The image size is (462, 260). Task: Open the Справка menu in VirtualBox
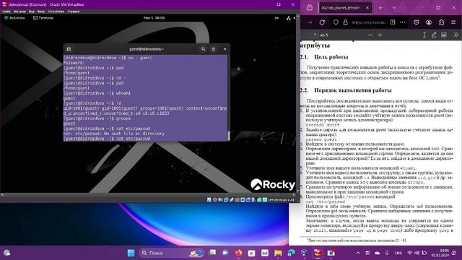[x=74, y=12]
